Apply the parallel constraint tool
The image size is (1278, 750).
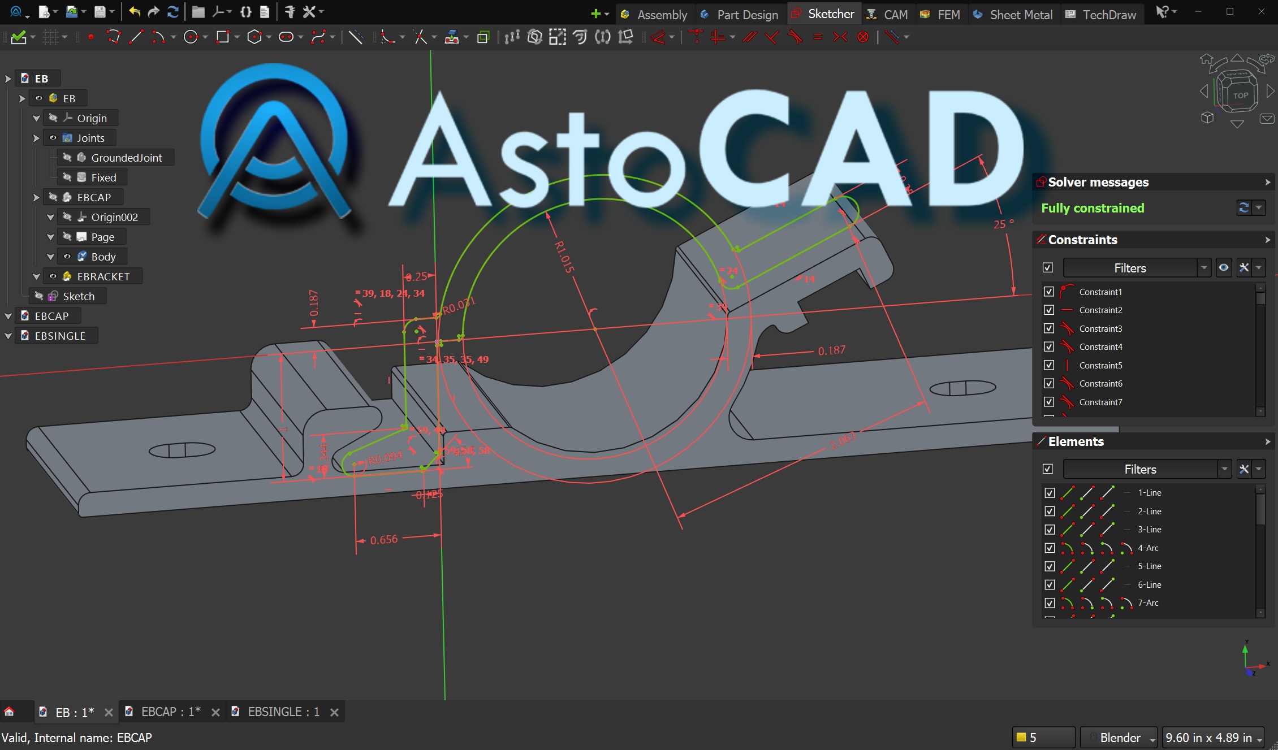coord(750,37)
